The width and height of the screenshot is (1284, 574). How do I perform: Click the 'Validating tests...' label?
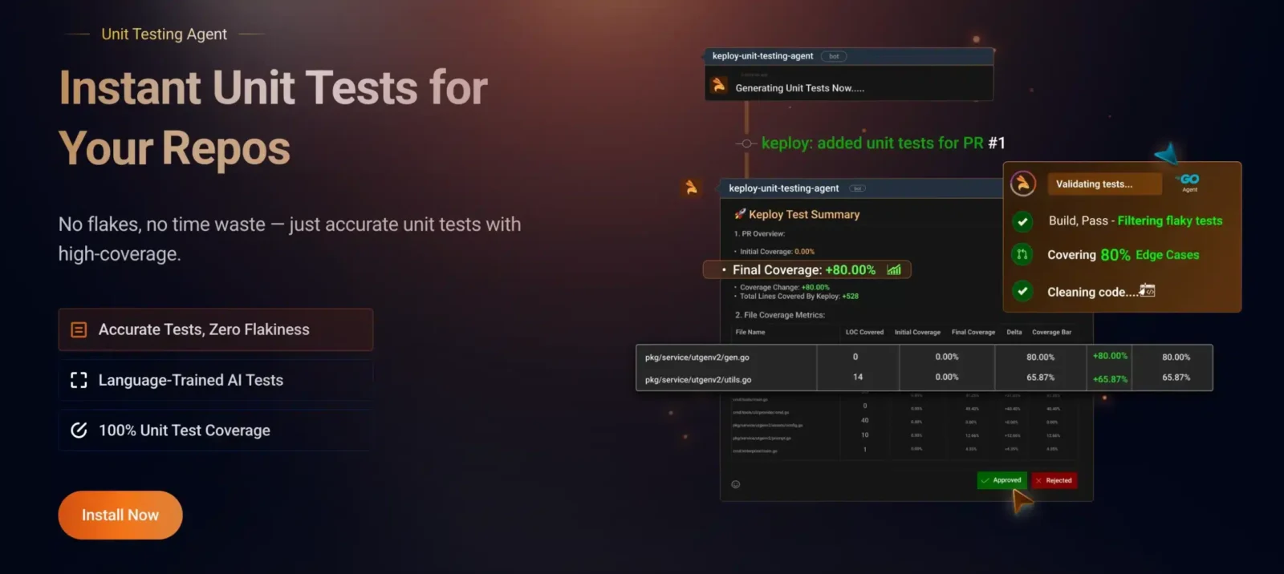coord(1095,184)
